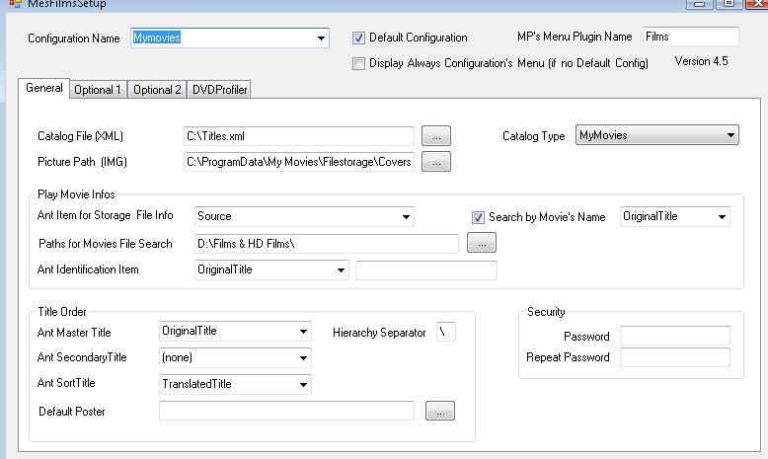Click the Repeat Password field

674,357
